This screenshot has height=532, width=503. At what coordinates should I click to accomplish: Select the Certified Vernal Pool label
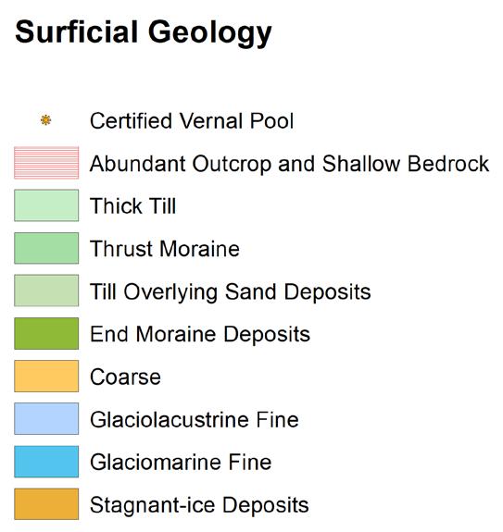[x=192, y=121]
